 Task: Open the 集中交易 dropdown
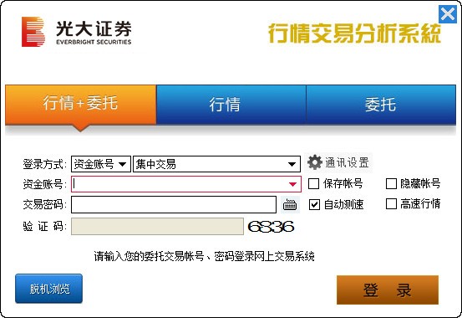[217, 164]
